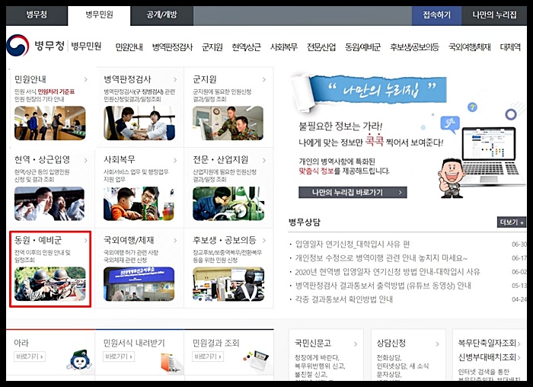The height and width of the screenshot is (387, 533).
Task: Click the 동원·예비군 soldiers photo
Action: [x=50, y=284]
